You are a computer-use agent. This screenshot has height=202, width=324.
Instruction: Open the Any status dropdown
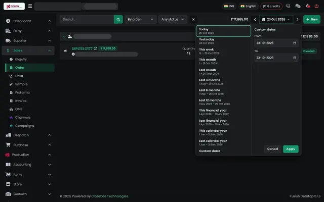173,19
